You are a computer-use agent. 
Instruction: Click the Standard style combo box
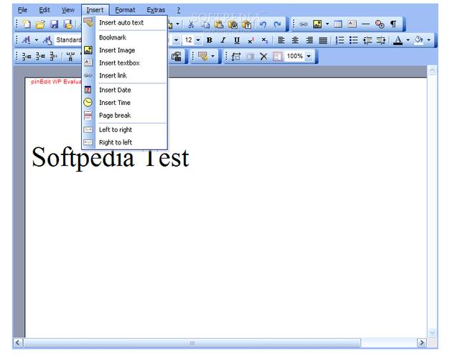68,40
